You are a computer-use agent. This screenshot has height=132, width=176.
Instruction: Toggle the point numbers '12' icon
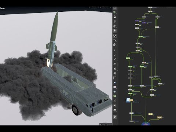coord(115,64)
